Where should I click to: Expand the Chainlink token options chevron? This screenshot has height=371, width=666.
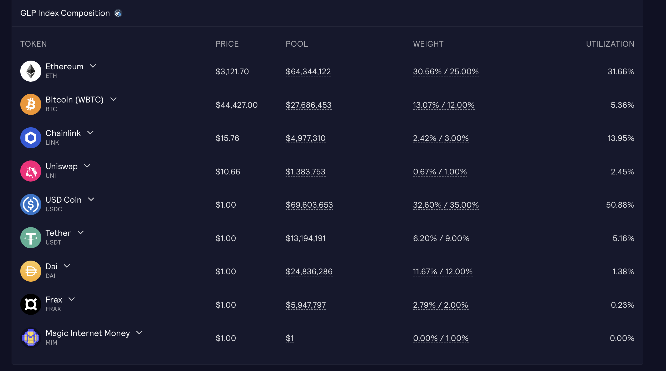[90, 133]
